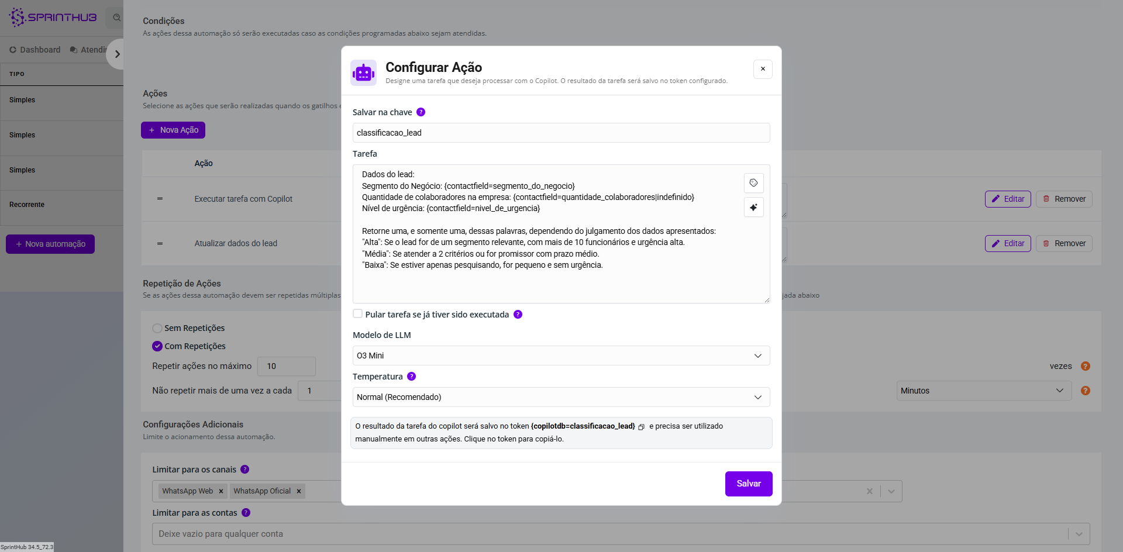Click the AI sparkle icon beside Tarefa
The image size is (1123, 552).
(x=753, y=208)
